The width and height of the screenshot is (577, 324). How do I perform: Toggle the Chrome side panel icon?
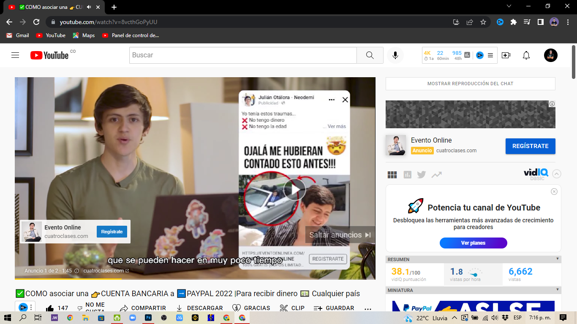point(540,22)
